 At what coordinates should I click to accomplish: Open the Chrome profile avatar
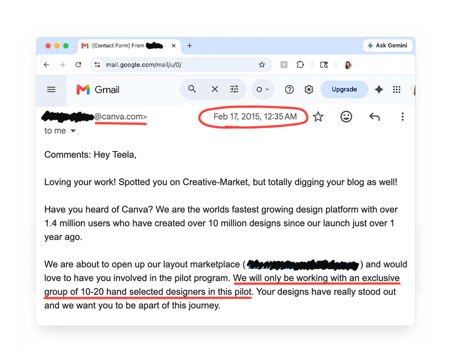click(348, 65)
